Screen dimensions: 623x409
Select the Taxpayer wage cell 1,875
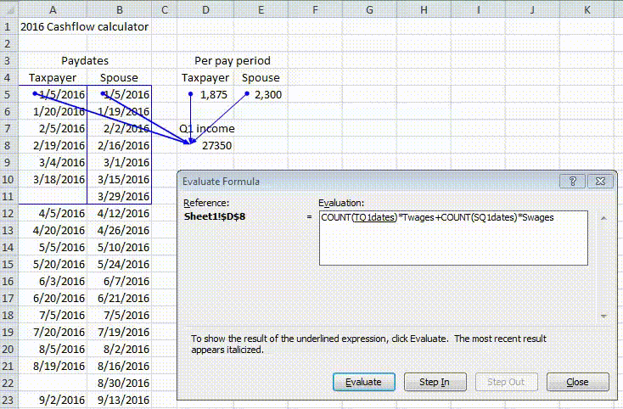pos(205,94)
